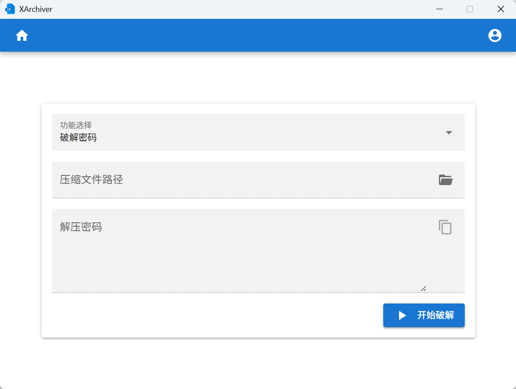516x389 pixels.
Task: Click the XArchiver ZIP logo in the titlebar
Action: tap(10, 8)
